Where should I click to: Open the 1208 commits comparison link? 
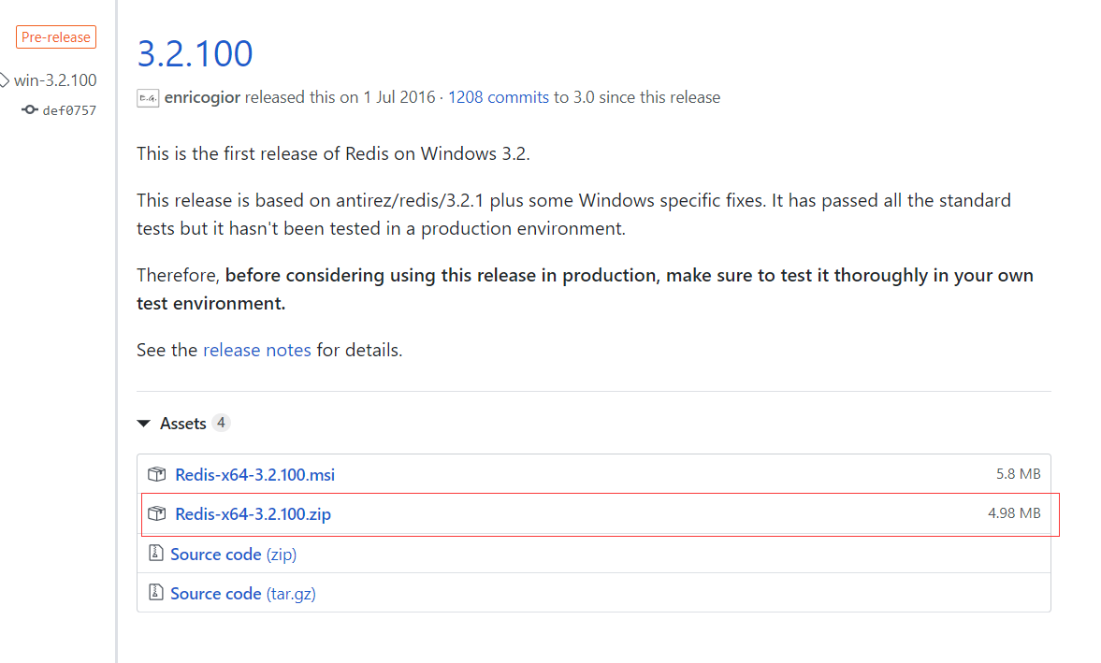(x=498, y=96)
